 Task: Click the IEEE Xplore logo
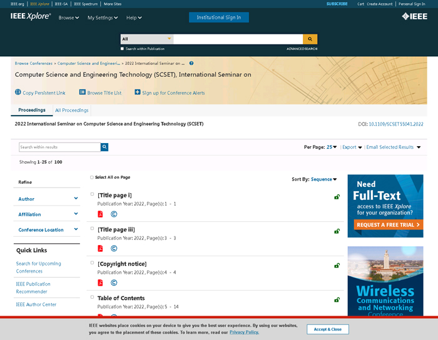coord(31,16)
